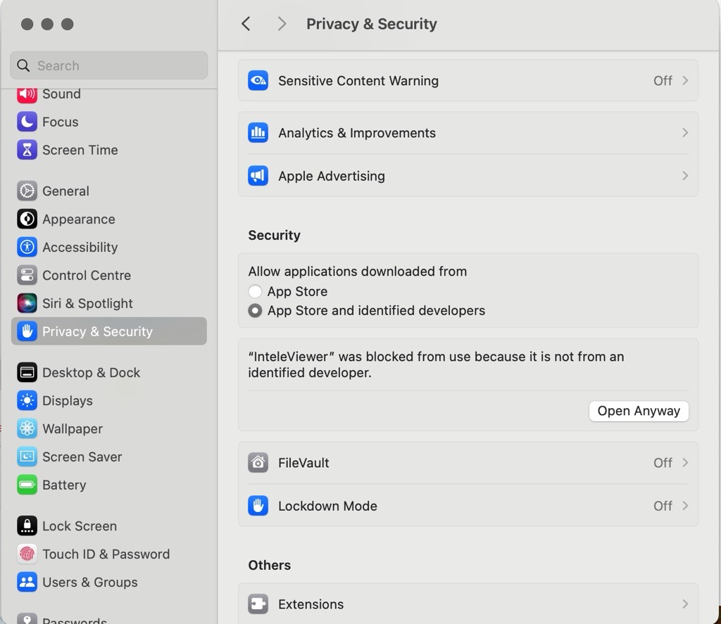
Task: Open FileVault settings
Action: (468, 463)
